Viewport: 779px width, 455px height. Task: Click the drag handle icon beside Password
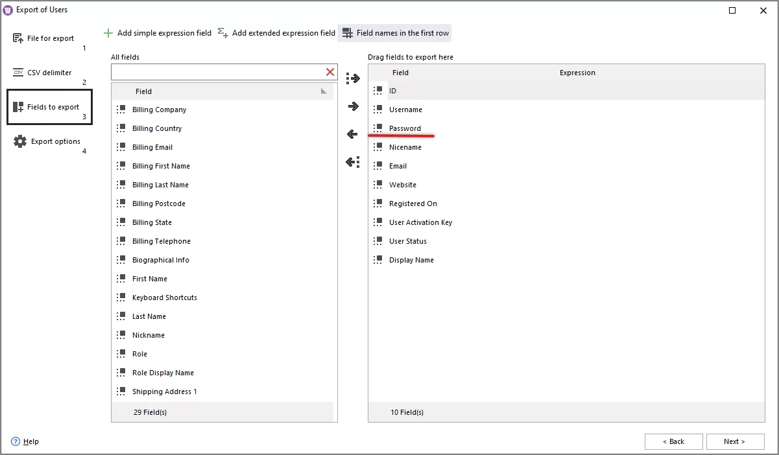378,128
